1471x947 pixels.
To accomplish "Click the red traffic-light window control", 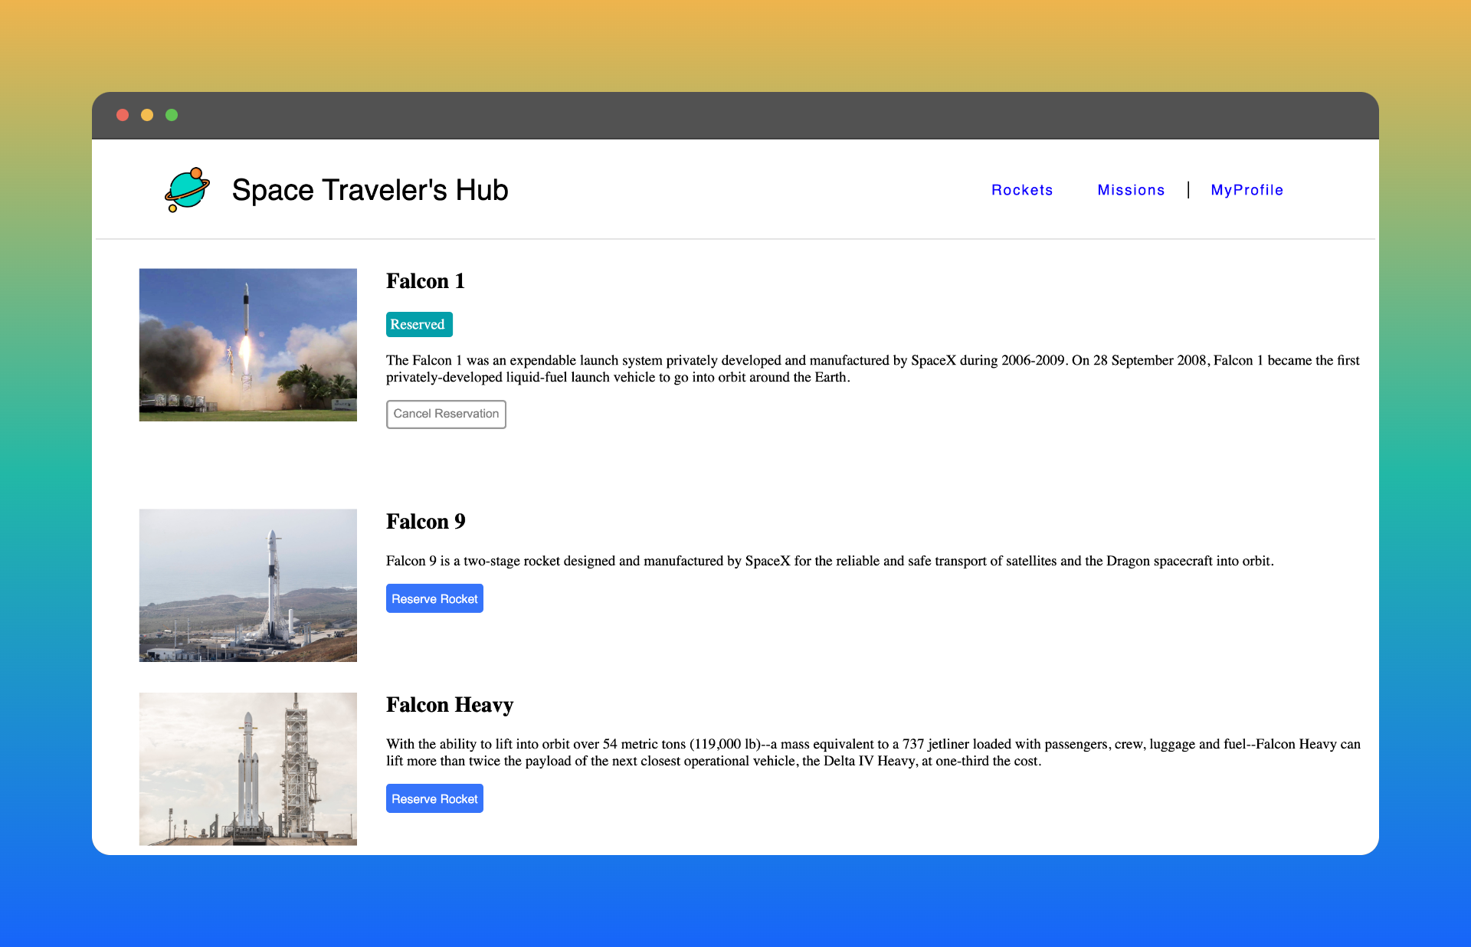I will [123, 115].
